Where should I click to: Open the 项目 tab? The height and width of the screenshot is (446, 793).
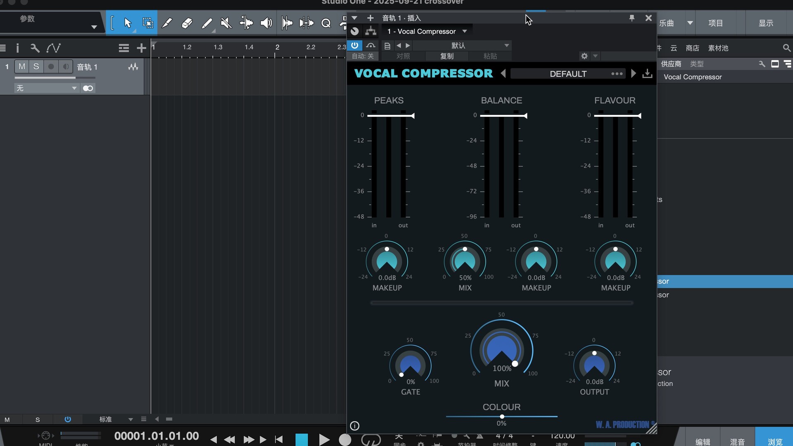716,23
